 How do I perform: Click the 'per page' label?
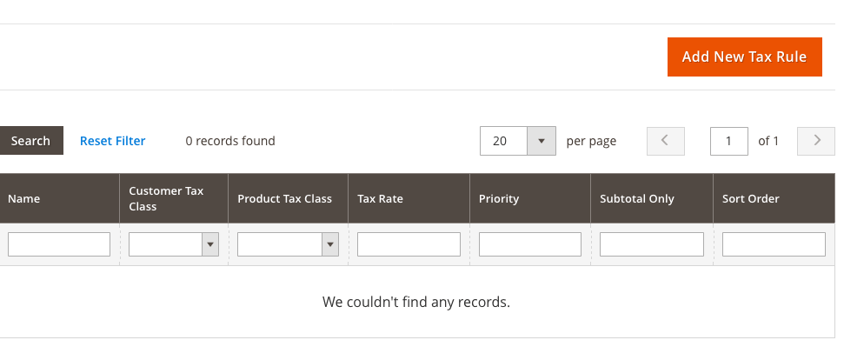(x=591, y=141)
